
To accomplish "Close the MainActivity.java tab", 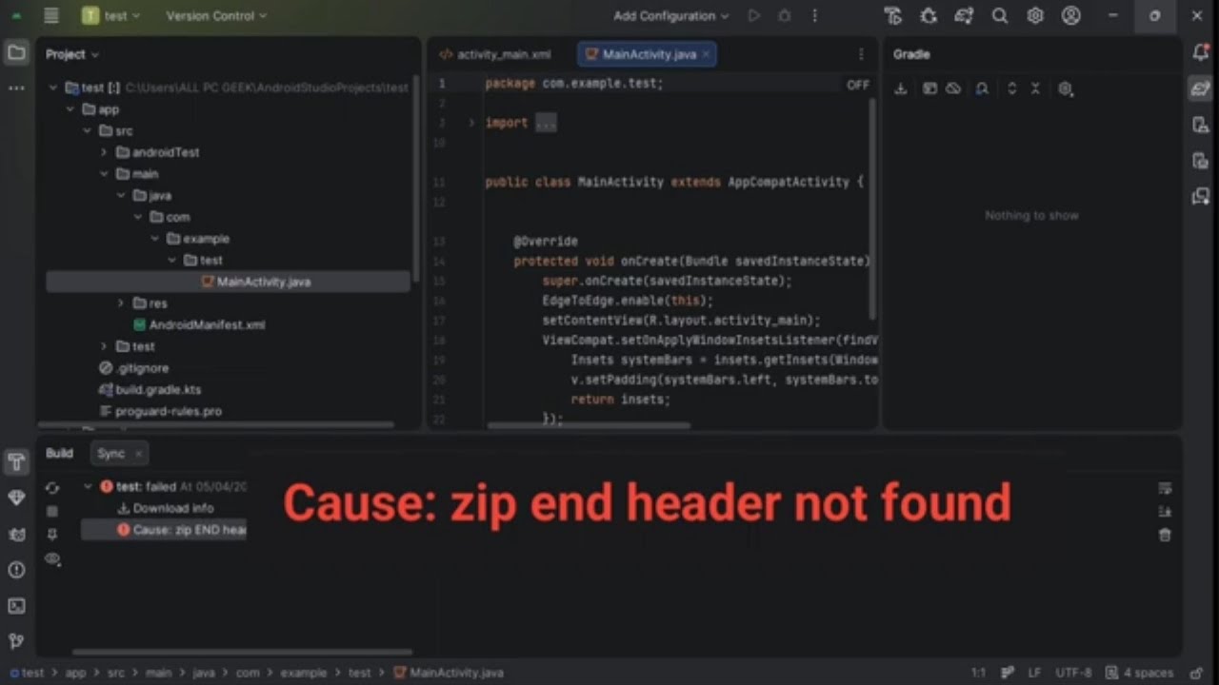I will tap(706, 54).
